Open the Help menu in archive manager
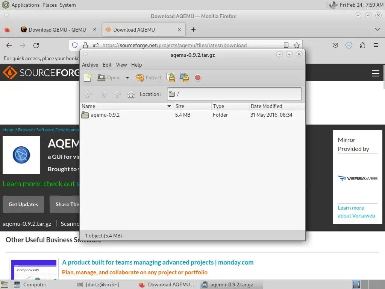The height and width of the screenshot is (289, 385). (136, 65)
